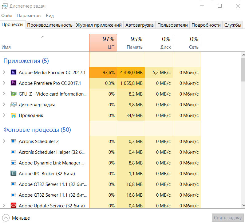Open the Файл menu

(x=7, y=16)
